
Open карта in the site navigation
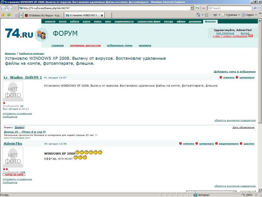click(x=86, y=21)
